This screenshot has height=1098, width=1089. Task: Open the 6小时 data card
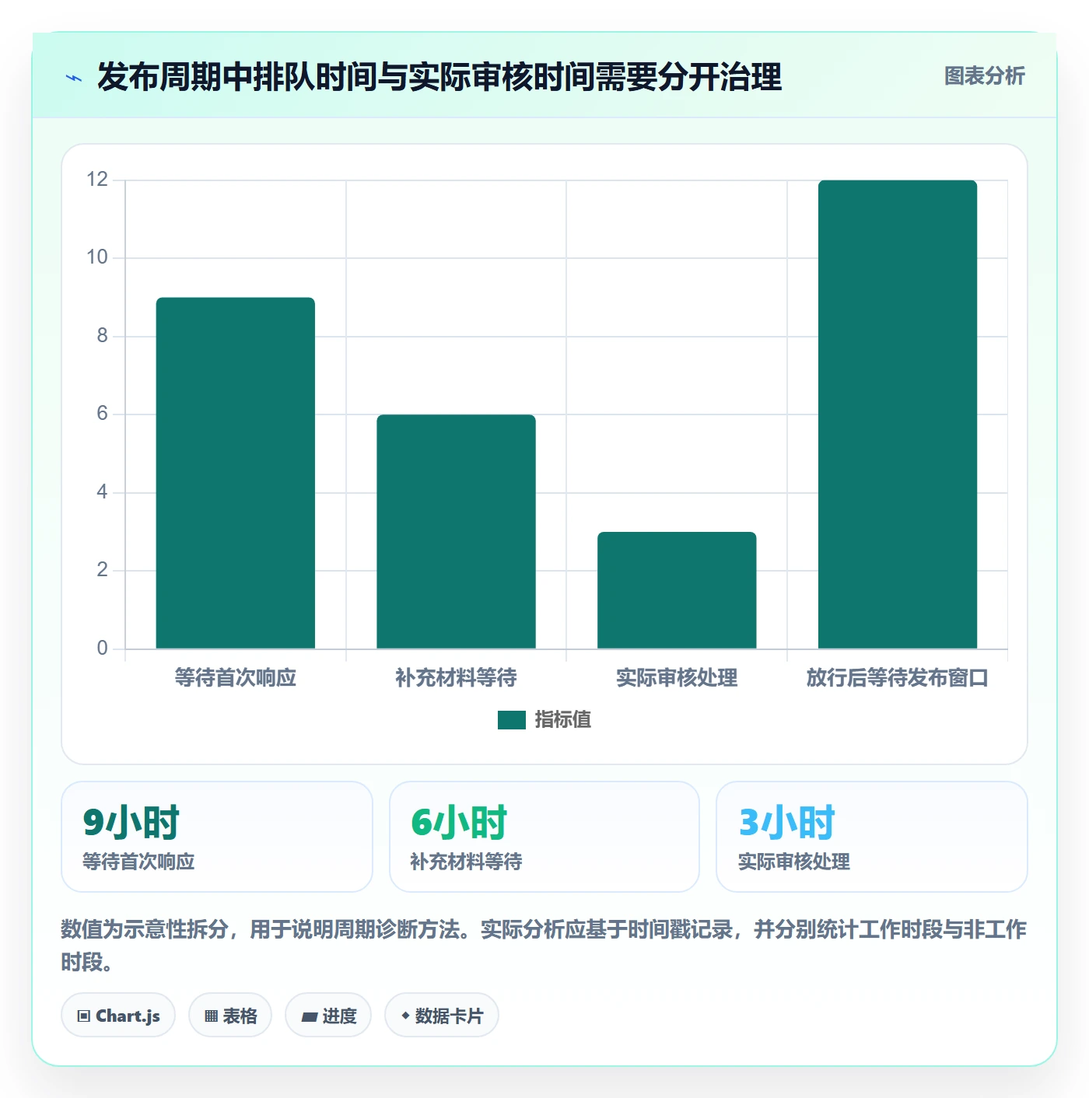[544, 837]
